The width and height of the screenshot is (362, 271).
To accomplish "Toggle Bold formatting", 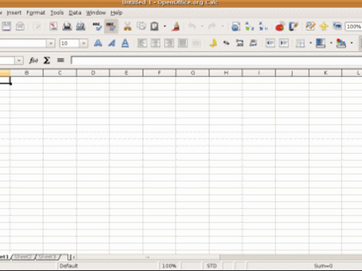I will 98,43.
